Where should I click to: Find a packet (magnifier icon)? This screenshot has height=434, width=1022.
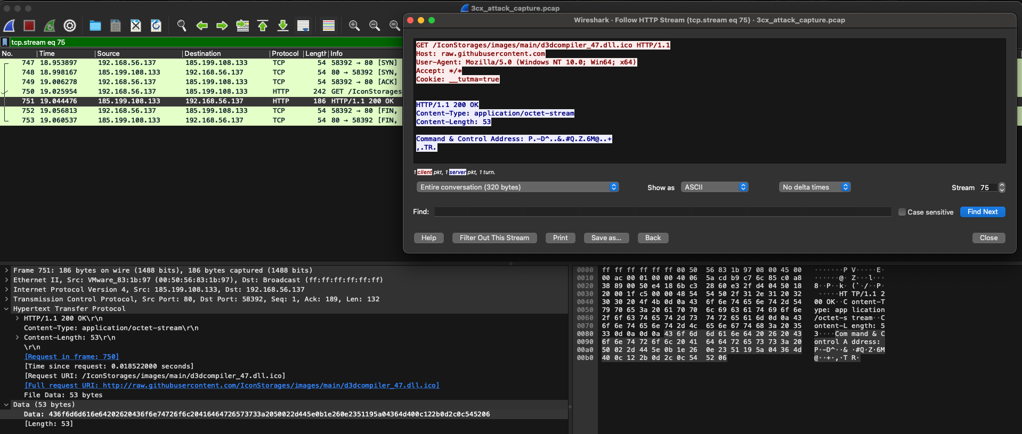(182, 26)
